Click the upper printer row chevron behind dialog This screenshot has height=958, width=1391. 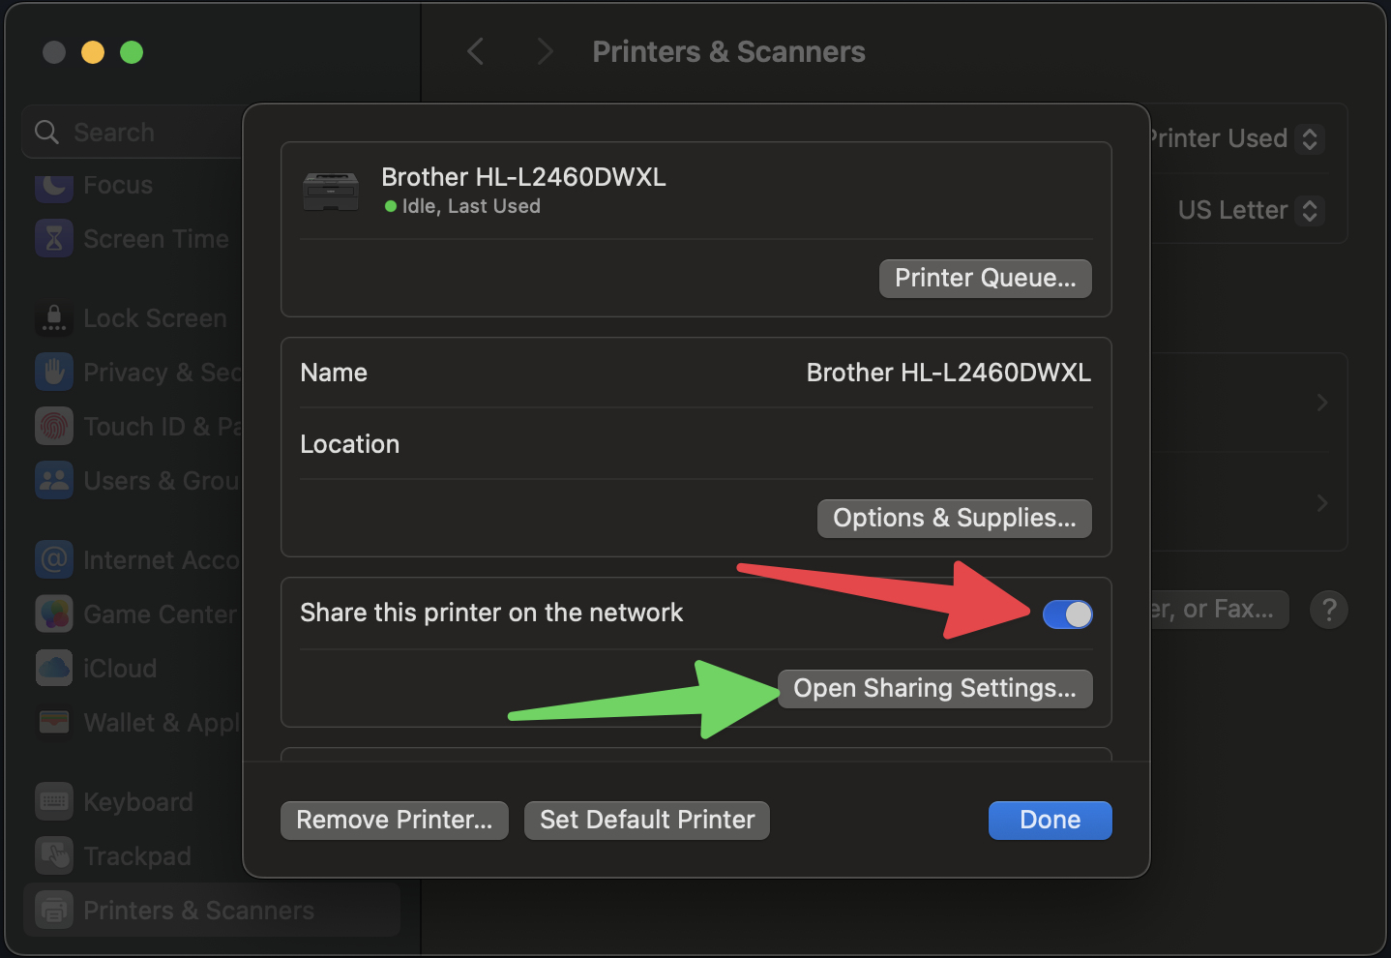click(1322, 403)
